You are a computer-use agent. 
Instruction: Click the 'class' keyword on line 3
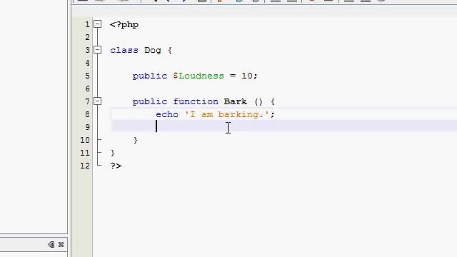pos(124,50)
